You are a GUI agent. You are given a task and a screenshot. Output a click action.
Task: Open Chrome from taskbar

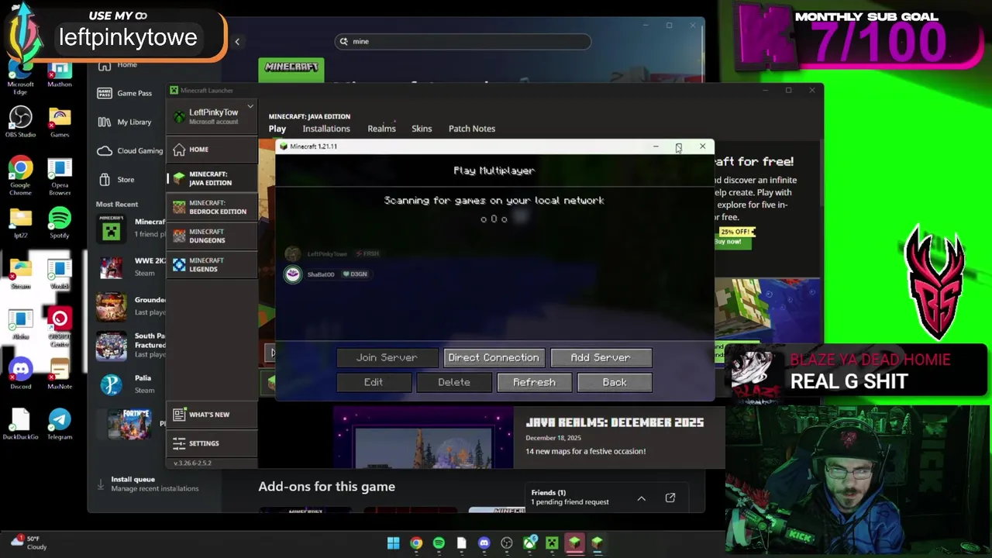point(416,543)
